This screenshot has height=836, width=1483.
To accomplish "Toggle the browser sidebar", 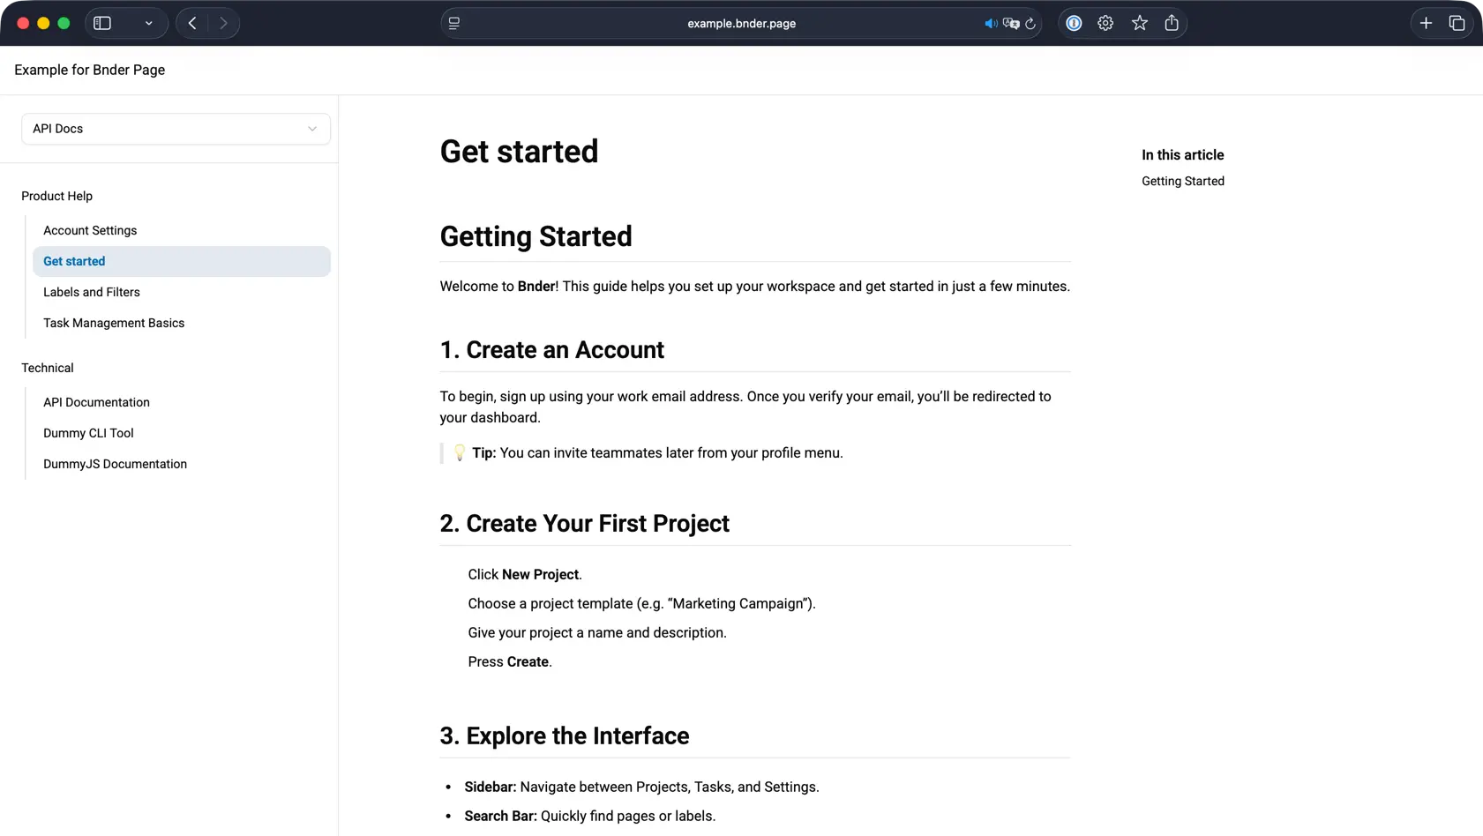I will click(102, 23).
